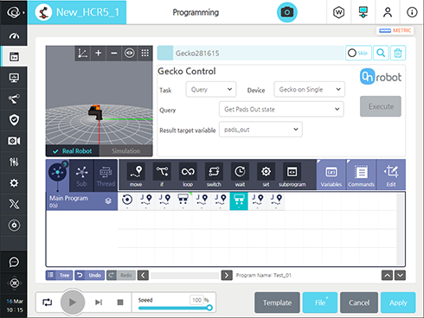Toggle the Skip option for Gecko281615
424x318 pixels.
[x=358, y=53]
